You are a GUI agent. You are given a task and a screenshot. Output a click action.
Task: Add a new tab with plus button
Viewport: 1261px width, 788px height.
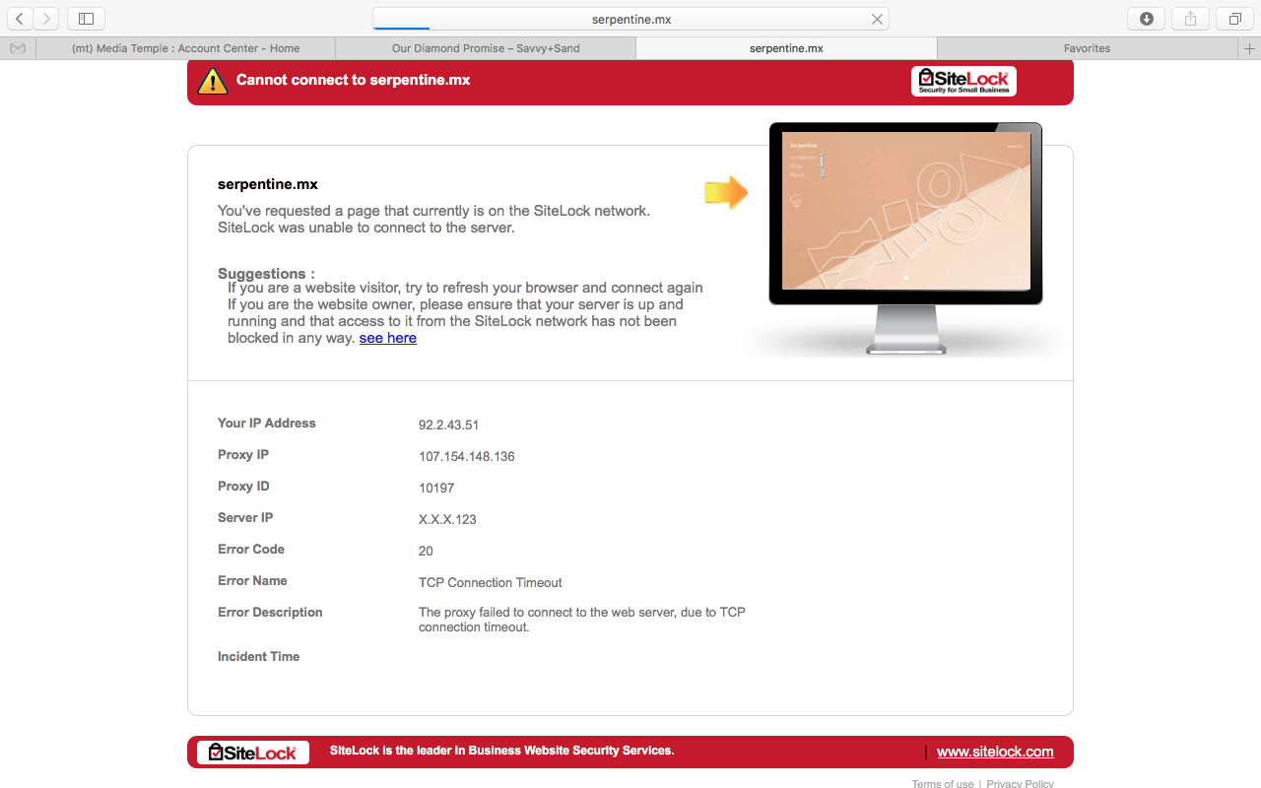coord(1250,48)
